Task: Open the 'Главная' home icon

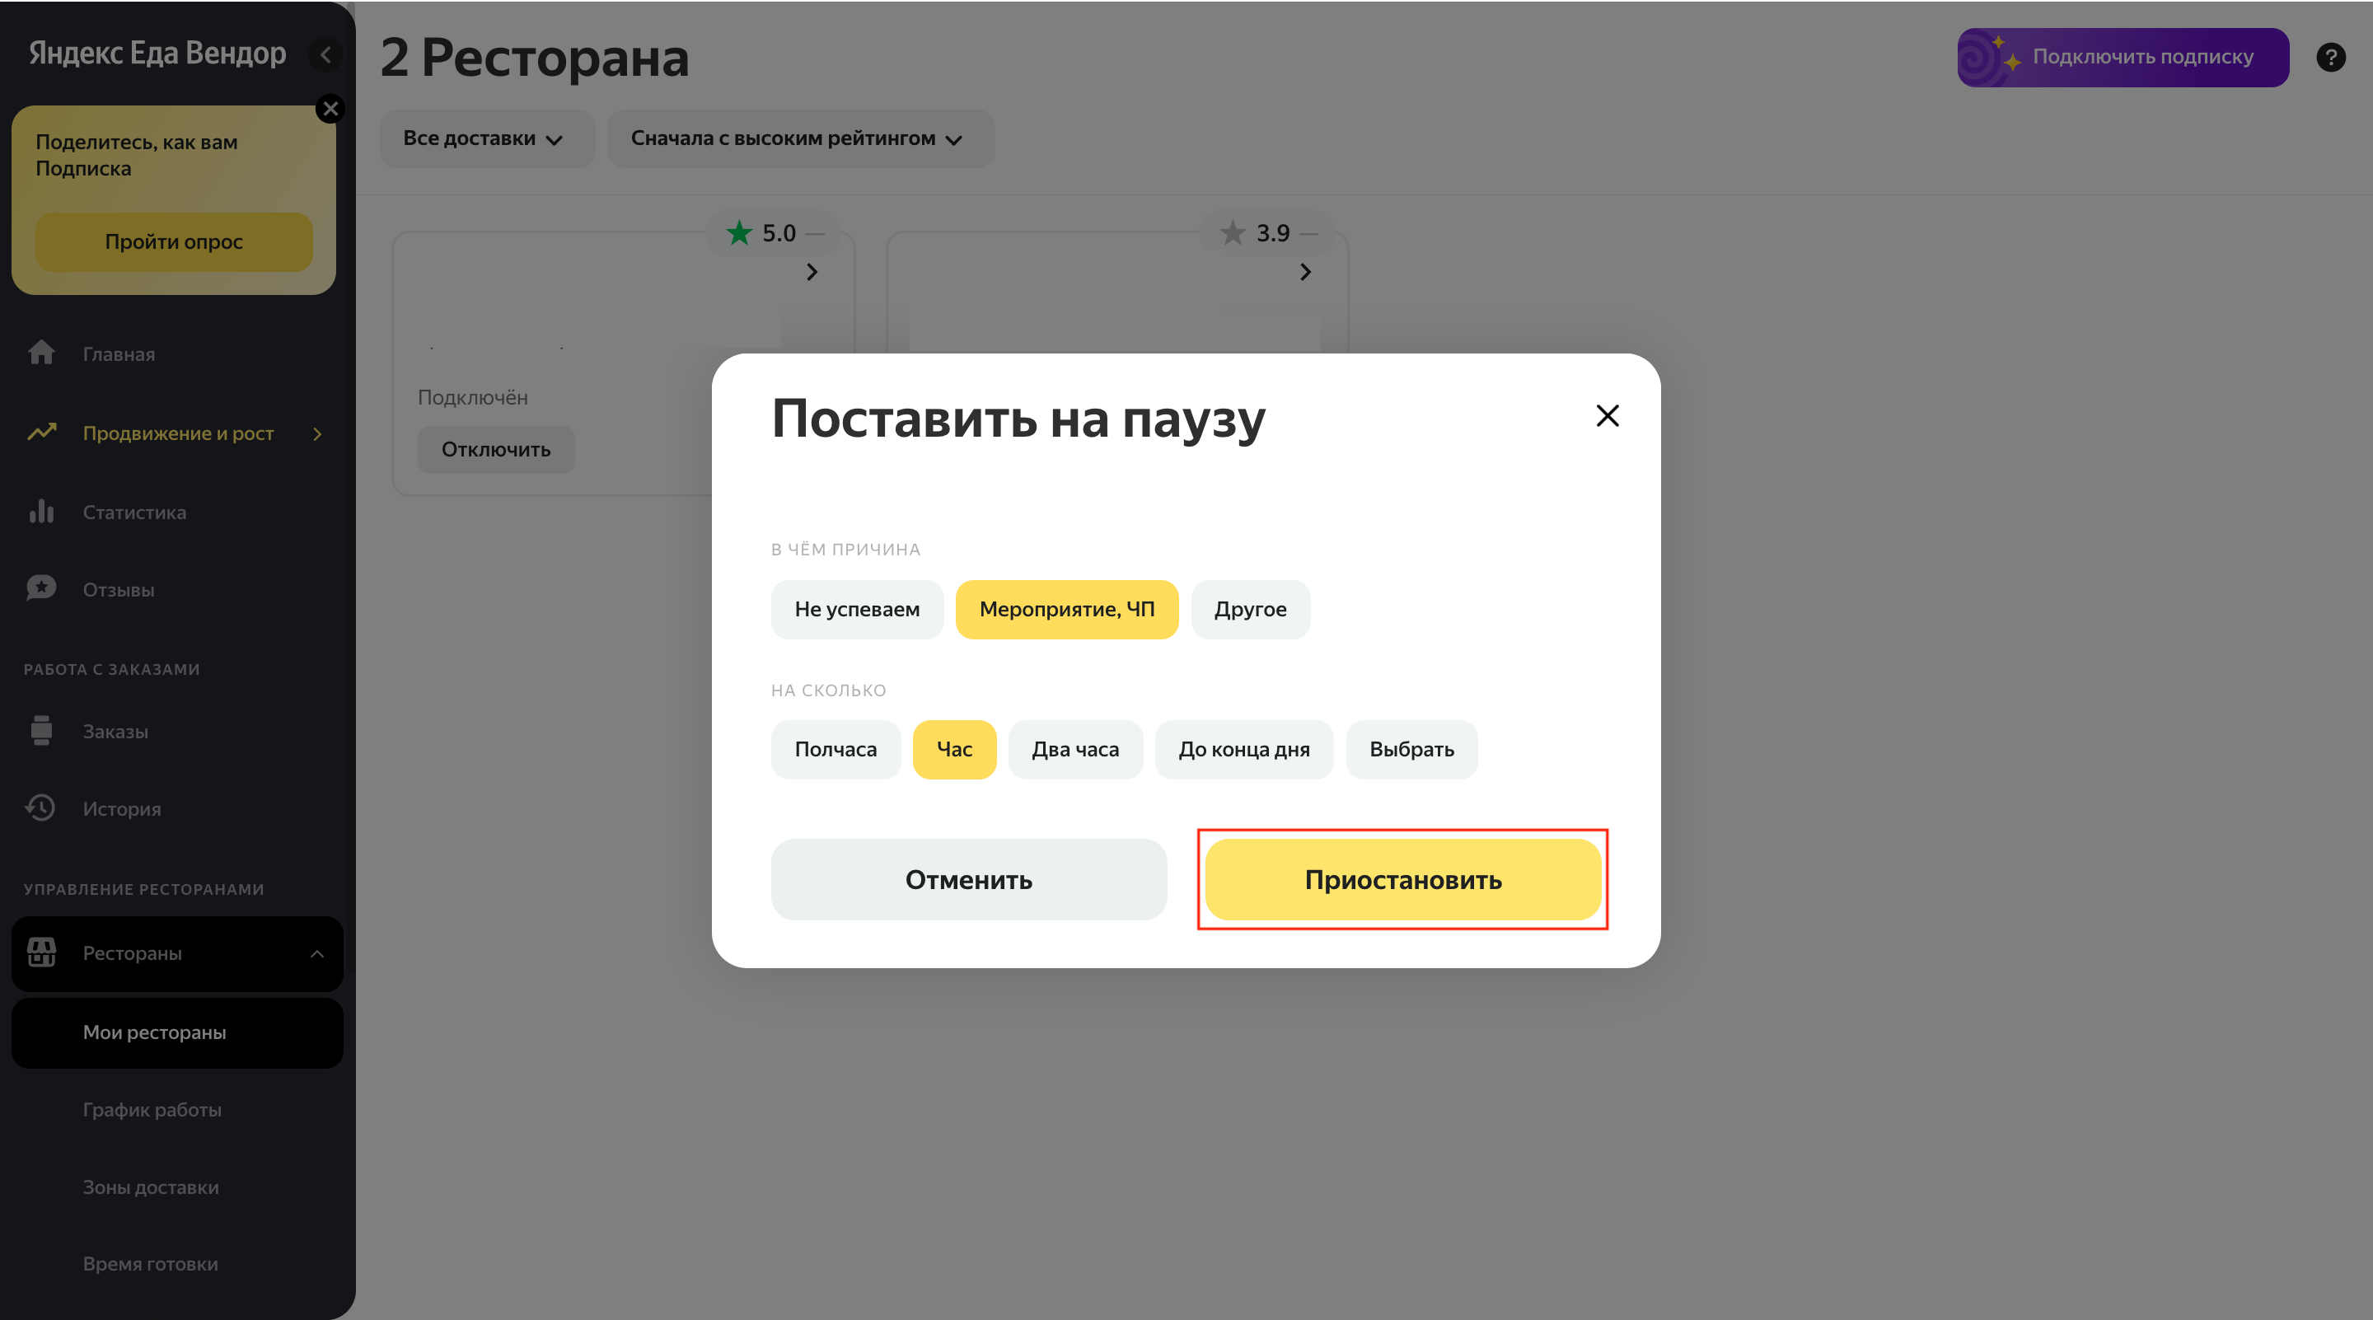Action: (x=41, y=353)
